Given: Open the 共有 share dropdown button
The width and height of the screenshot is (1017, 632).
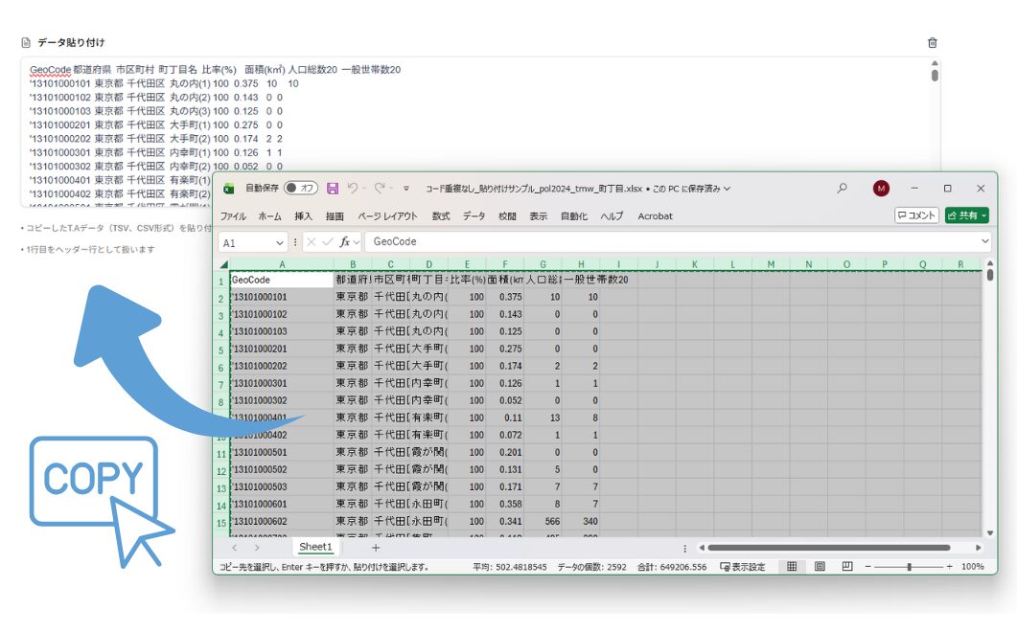Looking at the screenshot, I should (966, 215).
